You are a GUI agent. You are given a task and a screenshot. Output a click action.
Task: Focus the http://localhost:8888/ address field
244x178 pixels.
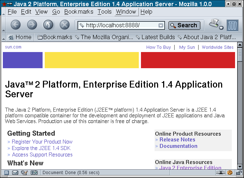coord(121,25)
